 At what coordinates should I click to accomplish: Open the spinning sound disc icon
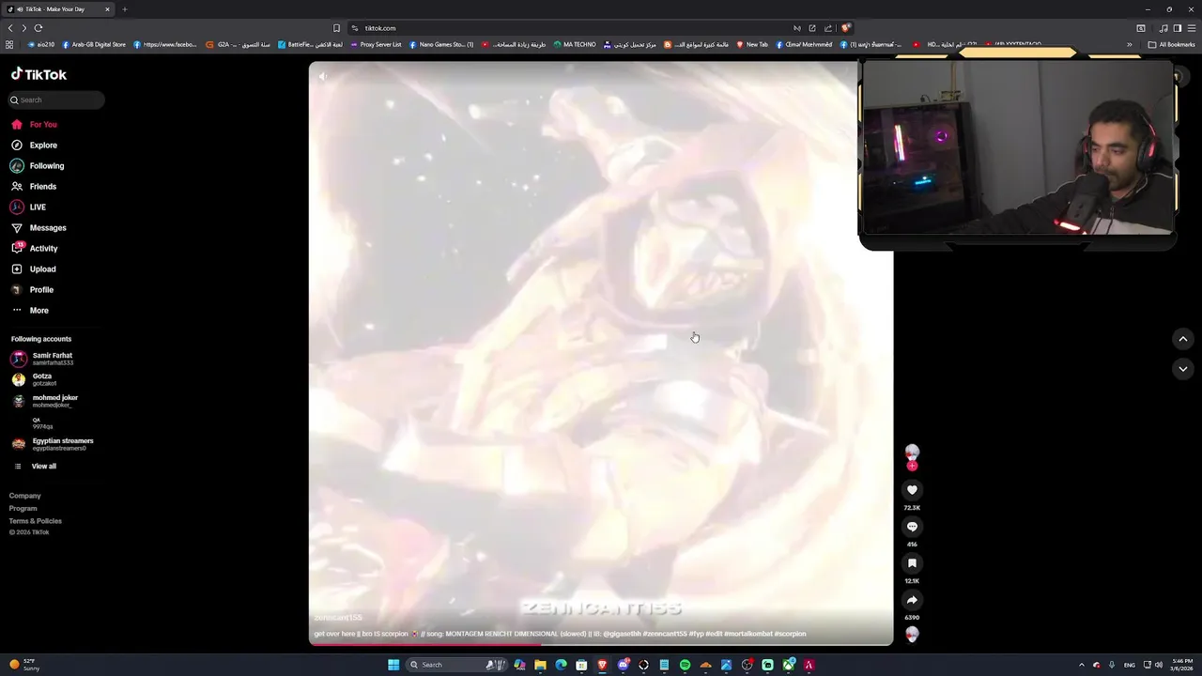(x=912, y=634)
